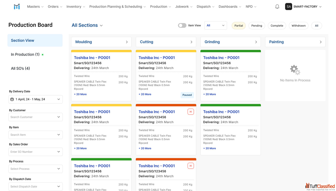This screenshot has width=336, height=191.
Task: Click the Paused badge on the Cutting card
Action: point(187,95)
